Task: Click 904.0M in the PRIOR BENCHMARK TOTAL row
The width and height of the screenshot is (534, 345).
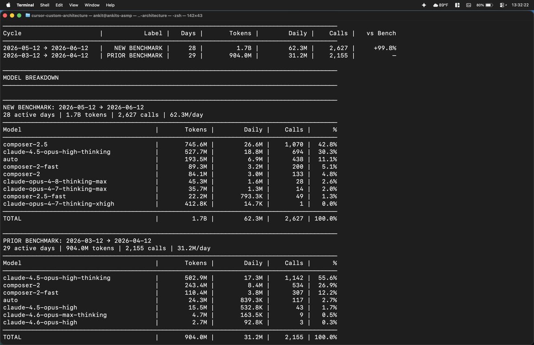Action: click(196, 337)
